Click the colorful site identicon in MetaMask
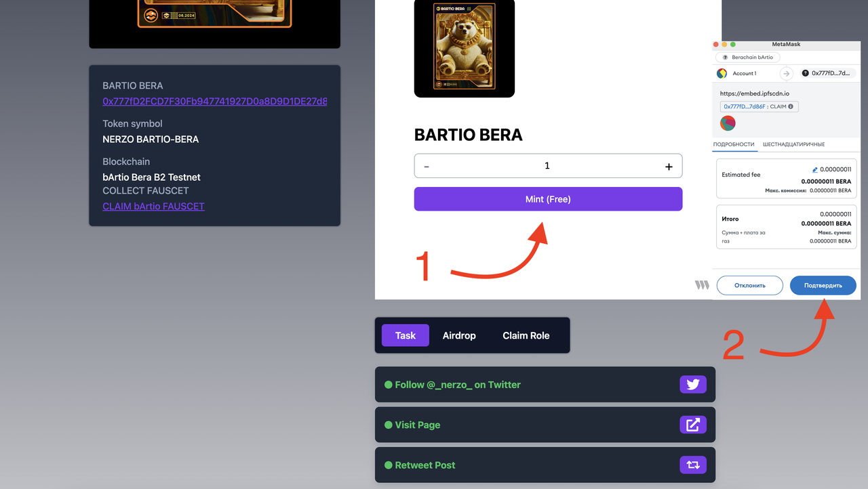Viewport: 868px width, 489px height. 728,123
